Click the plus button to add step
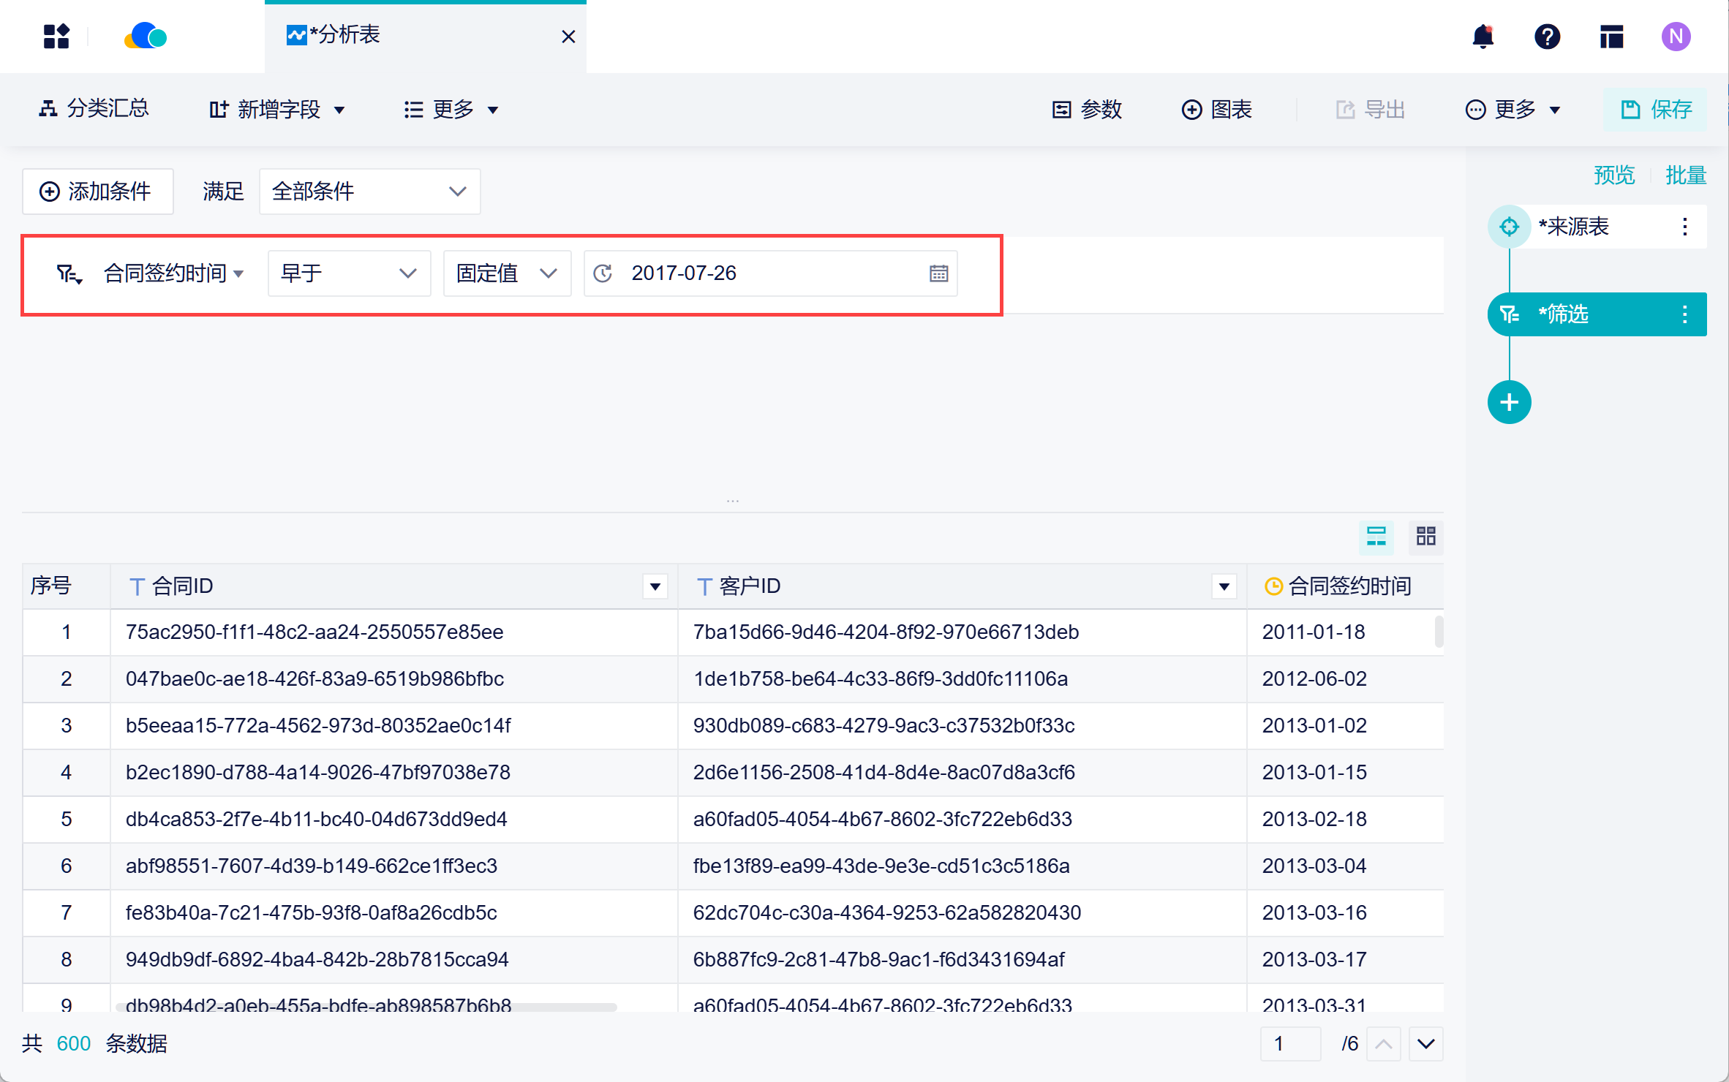Screen dimensions: 1729x1082 point(1509,402)
